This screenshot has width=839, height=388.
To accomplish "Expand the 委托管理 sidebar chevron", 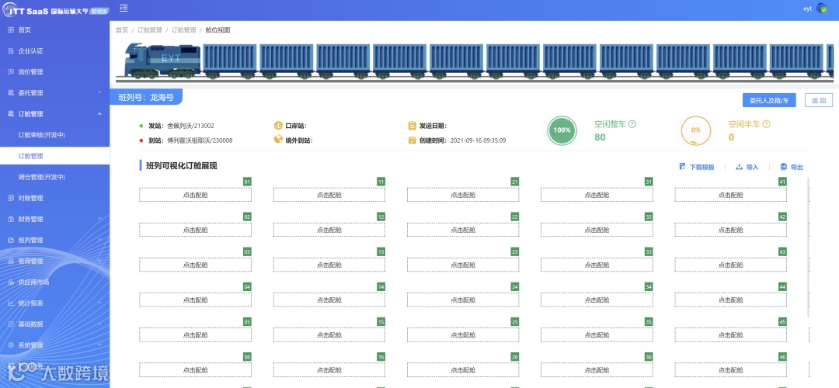I will point(99,92).
